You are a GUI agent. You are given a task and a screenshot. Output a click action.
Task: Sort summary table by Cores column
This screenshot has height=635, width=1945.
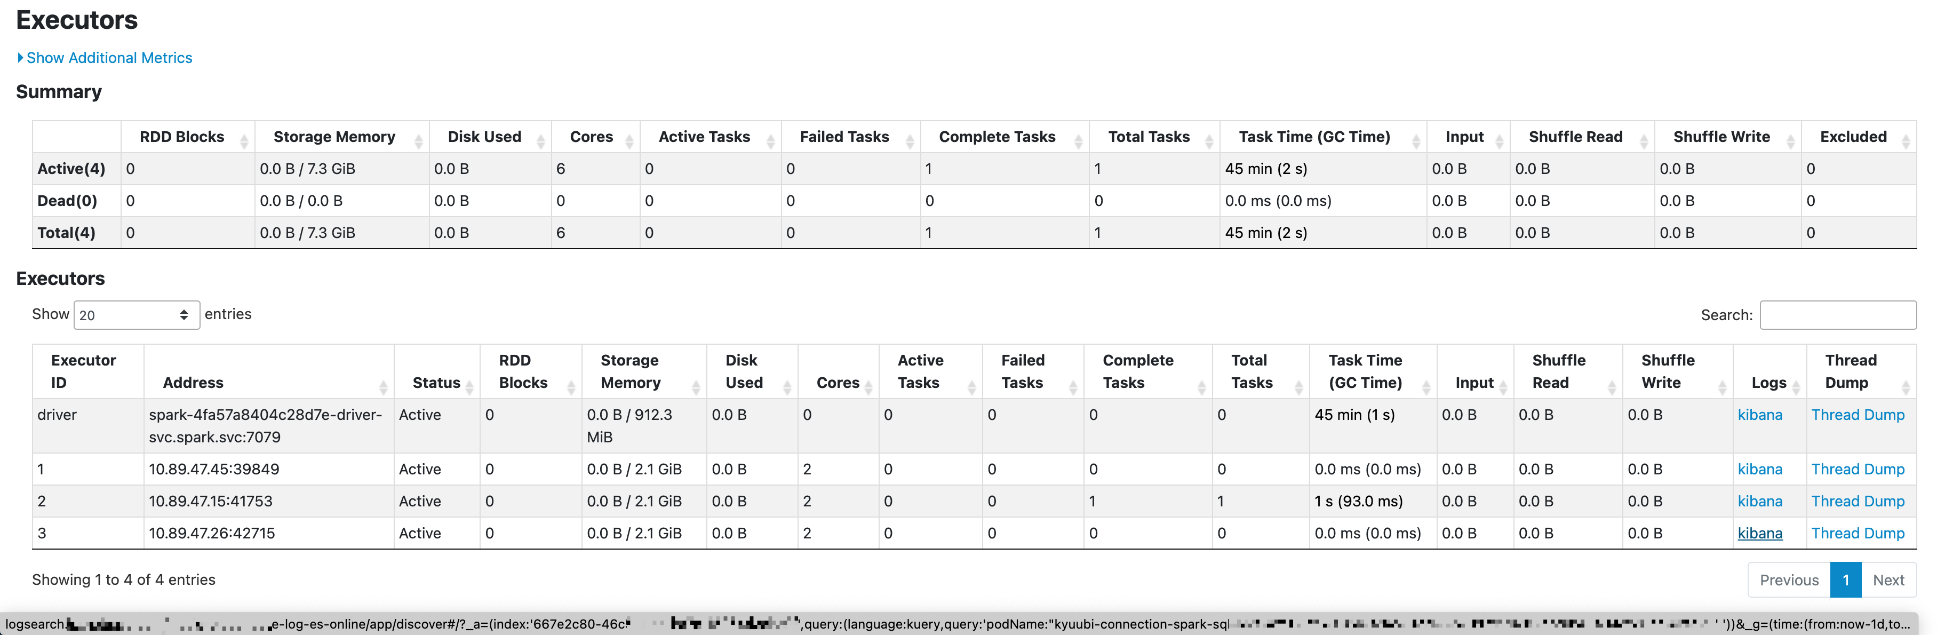coord(629,141)
